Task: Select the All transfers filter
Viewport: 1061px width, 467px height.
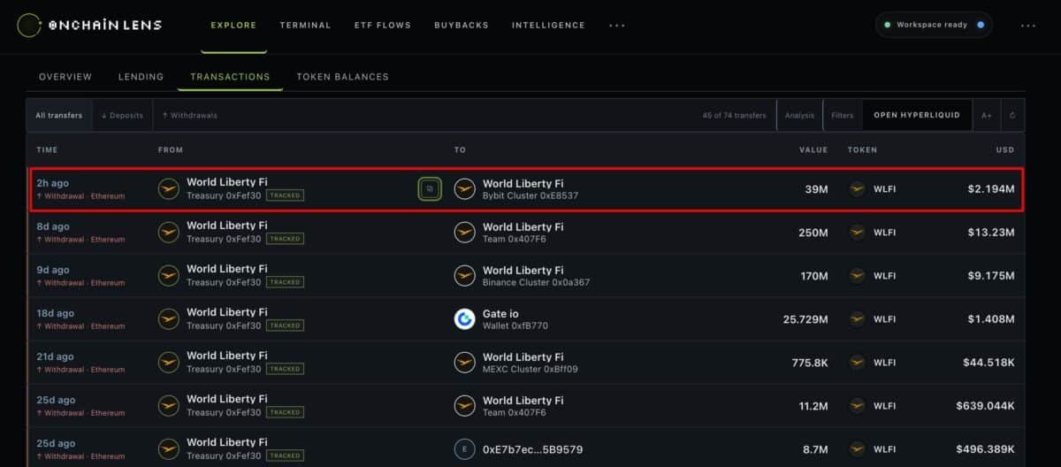Action: pyautogui.click(x=59, y=115)
